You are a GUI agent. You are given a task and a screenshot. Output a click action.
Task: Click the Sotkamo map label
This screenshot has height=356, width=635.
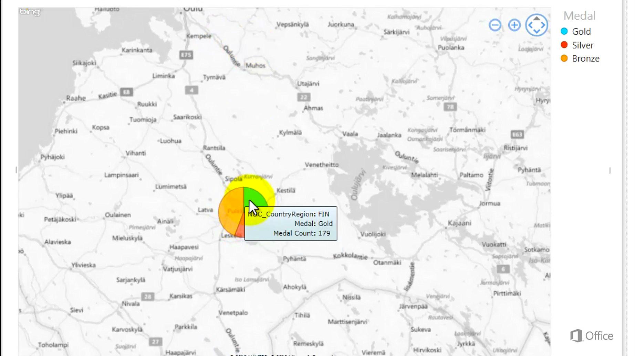pos(537,249)
